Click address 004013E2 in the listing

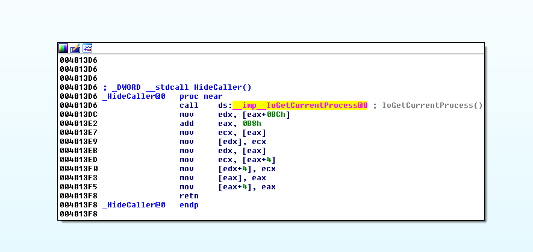[78, 124]
